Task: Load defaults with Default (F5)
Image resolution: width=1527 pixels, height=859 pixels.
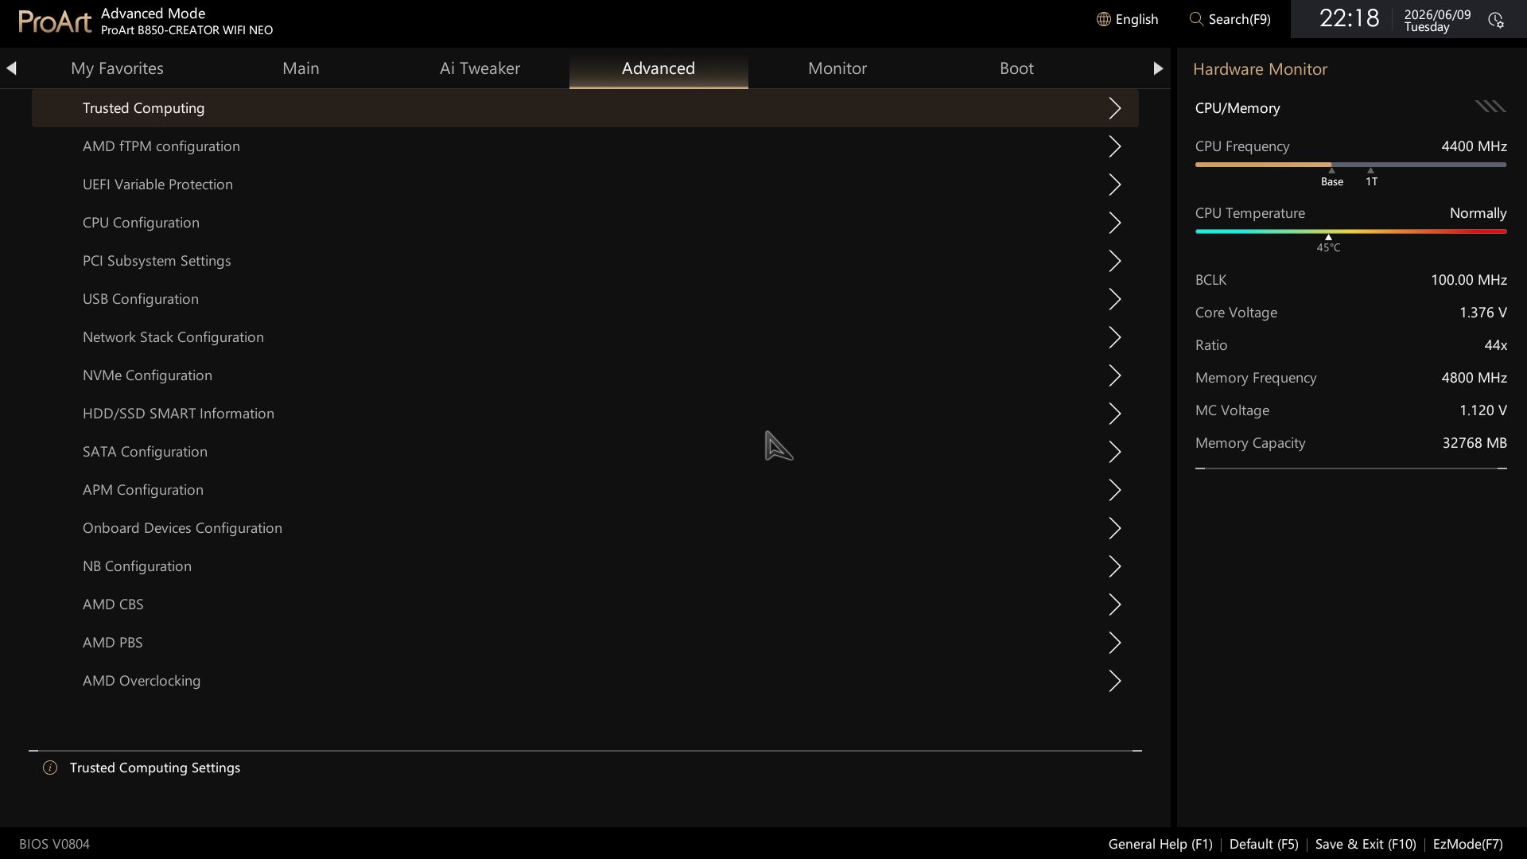Action: pos(1264,844)
